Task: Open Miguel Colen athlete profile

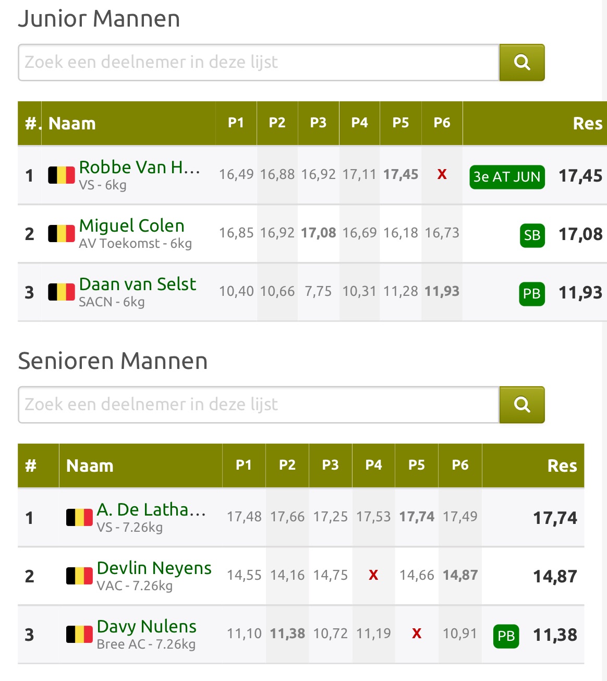Action: [x=132, y=226]
